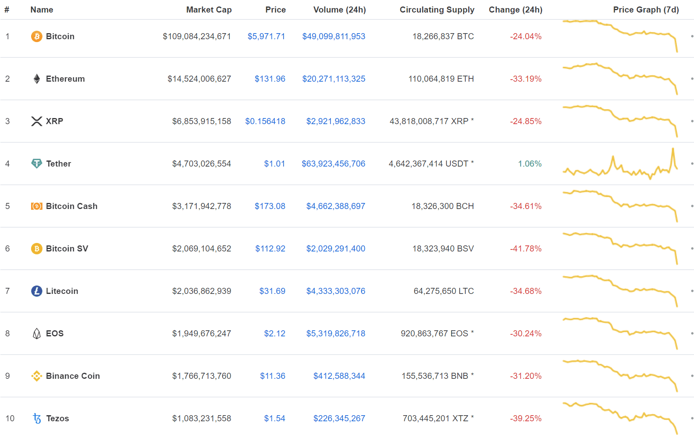Screen dimensions: 694x435
Task: View Tether 7-day price graph
Action: [x=620, y=164]
